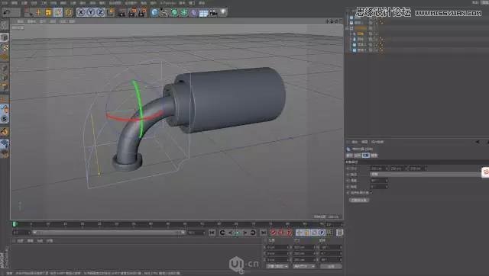The height and width of the screenshot is (276, 489).
Task: Toggle the position key channel icon
Action: point(299,233)
